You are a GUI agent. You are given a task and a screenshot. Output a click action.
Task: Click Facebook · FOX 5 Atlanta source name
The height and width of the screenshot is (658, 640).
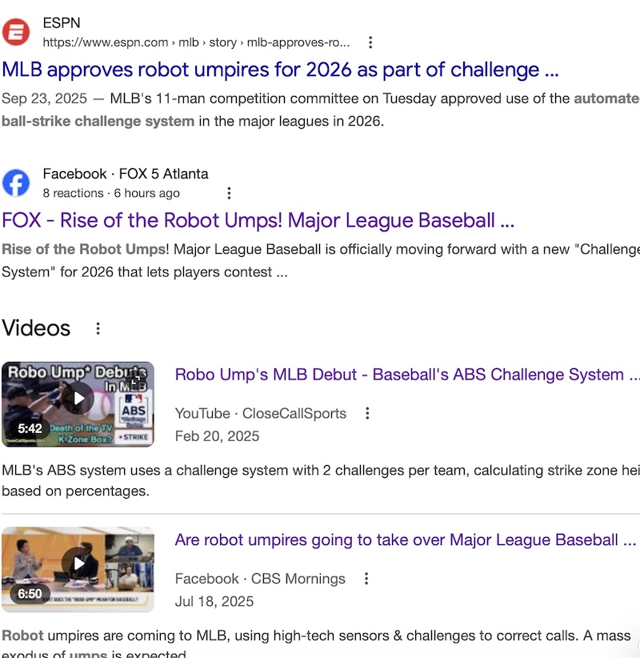[x=126, y=174]
